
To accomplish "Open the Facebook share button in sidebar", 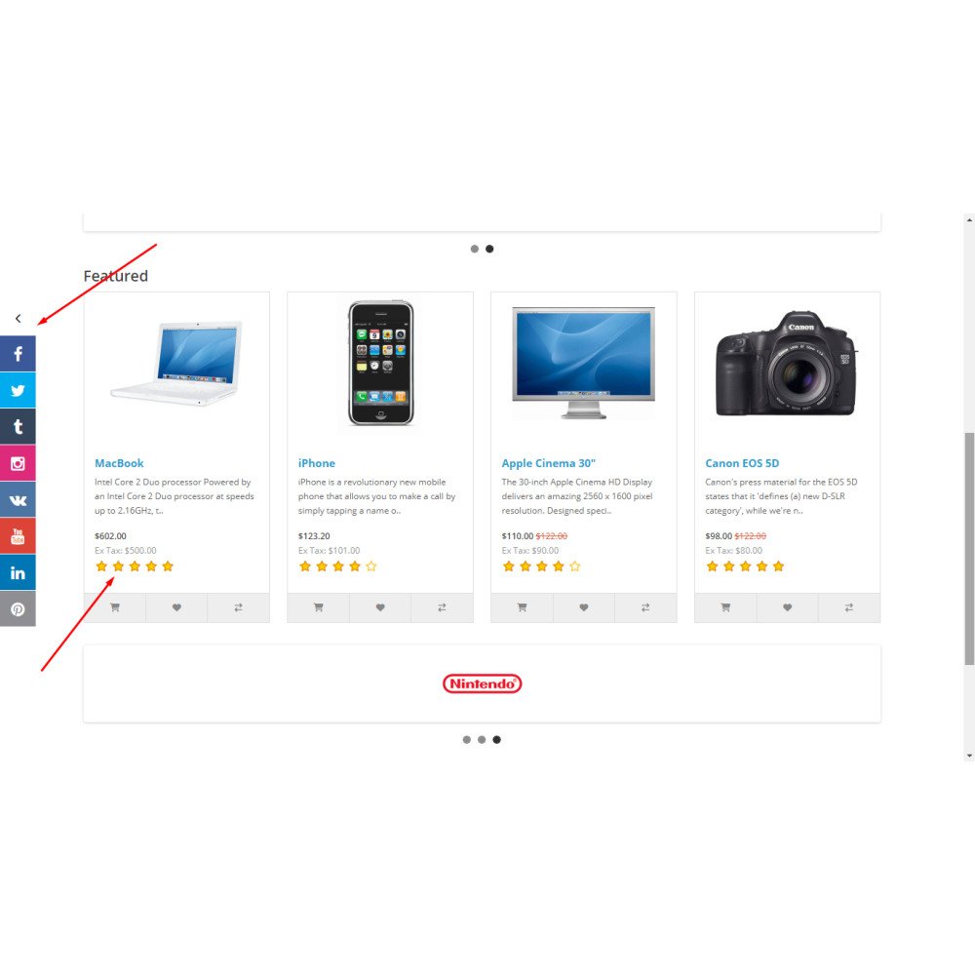I will 18,354.
